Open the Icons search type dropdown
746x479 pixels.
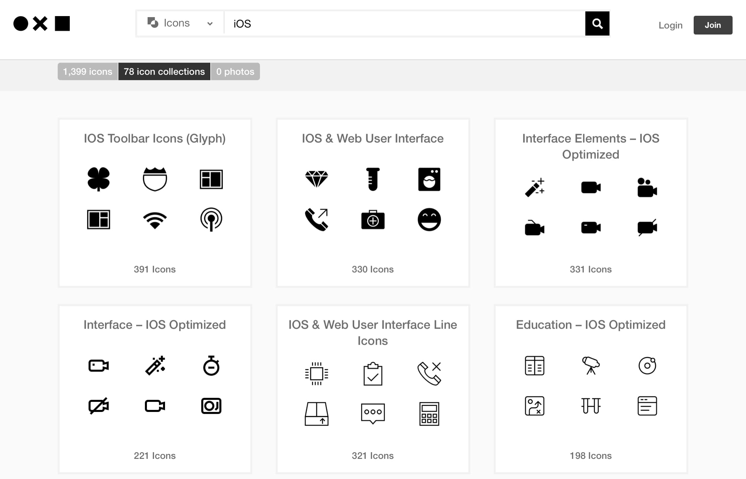(x=180, y=23)
